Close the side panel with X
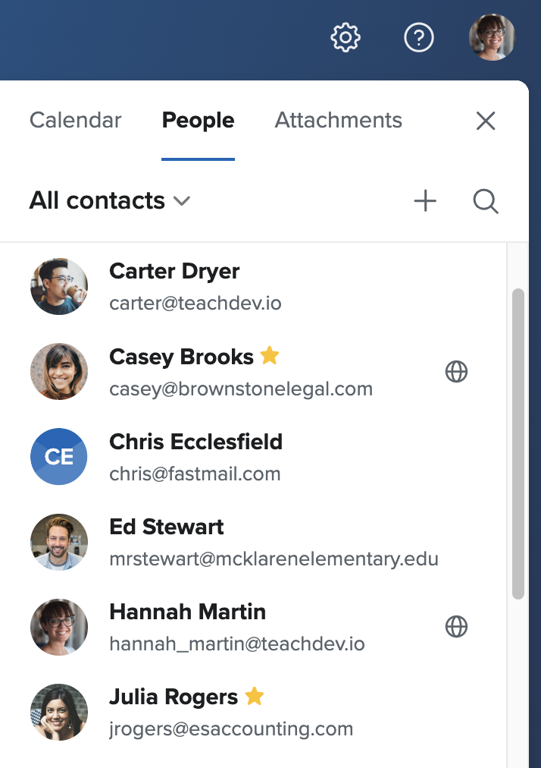 [x=486, y=121]
